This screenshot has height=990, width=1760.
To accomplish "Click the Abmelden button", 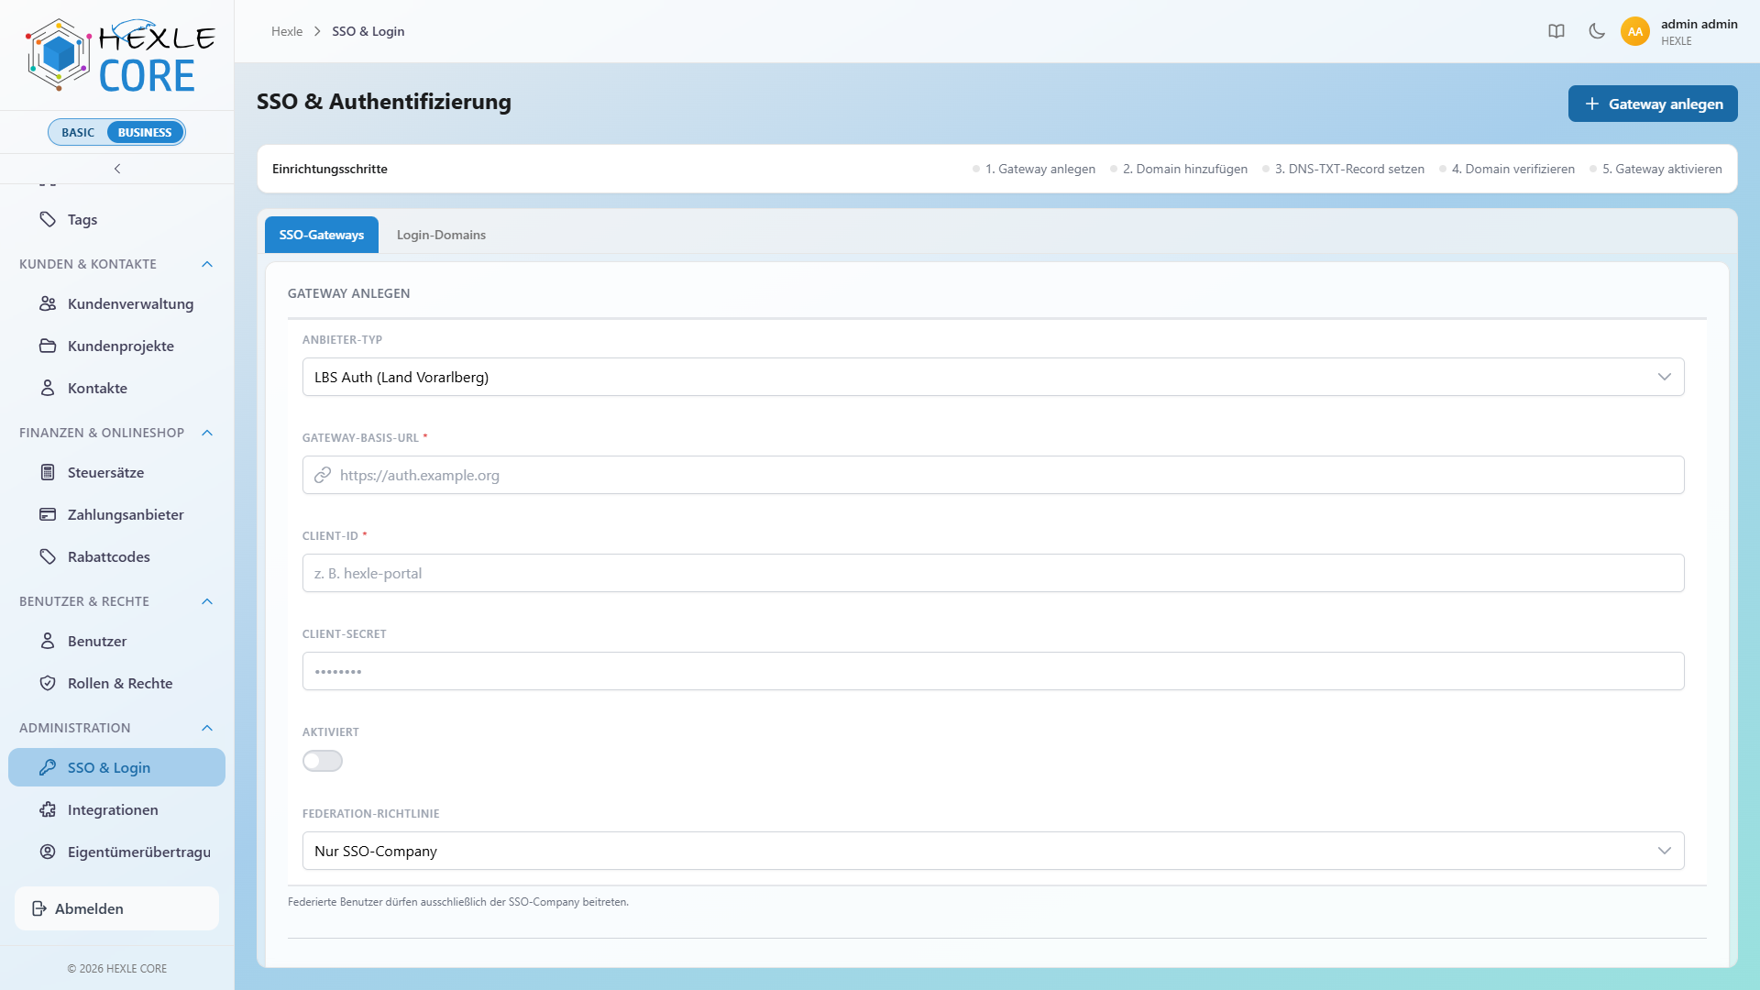I will [x=117, y=908].
